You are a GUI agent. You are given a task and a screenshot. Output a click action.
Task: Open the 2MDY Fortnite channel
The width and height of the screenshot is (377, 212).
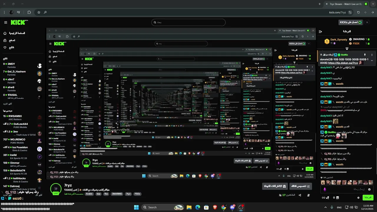pyautogui.click(x=22, y=65)
